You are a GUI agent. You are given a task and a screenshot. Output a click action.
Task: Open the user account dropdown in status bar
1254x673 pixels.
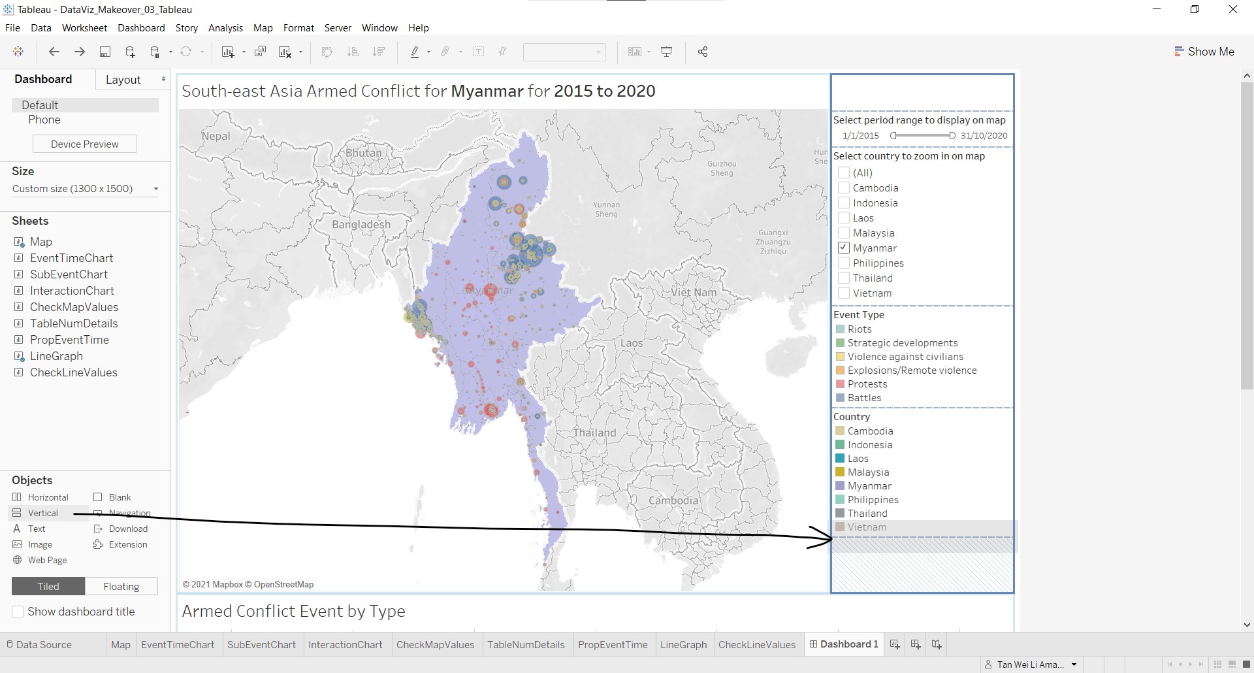point(1074,665)
